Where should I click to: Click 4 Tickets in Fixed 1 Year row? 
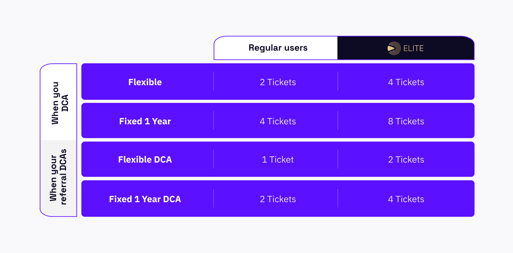[278, 121]
